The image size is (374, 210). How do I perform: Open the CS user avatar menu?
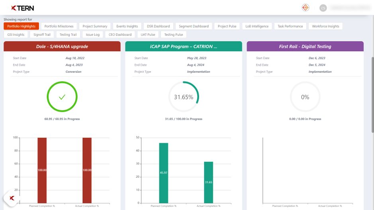pyautogui.click(x=323, y=8)
